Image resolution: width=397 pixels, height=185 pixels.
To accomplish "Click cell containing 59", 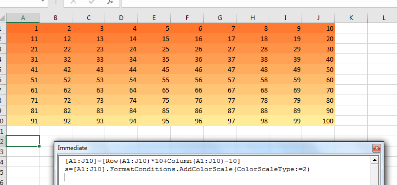I will click(x=286, y=80).
